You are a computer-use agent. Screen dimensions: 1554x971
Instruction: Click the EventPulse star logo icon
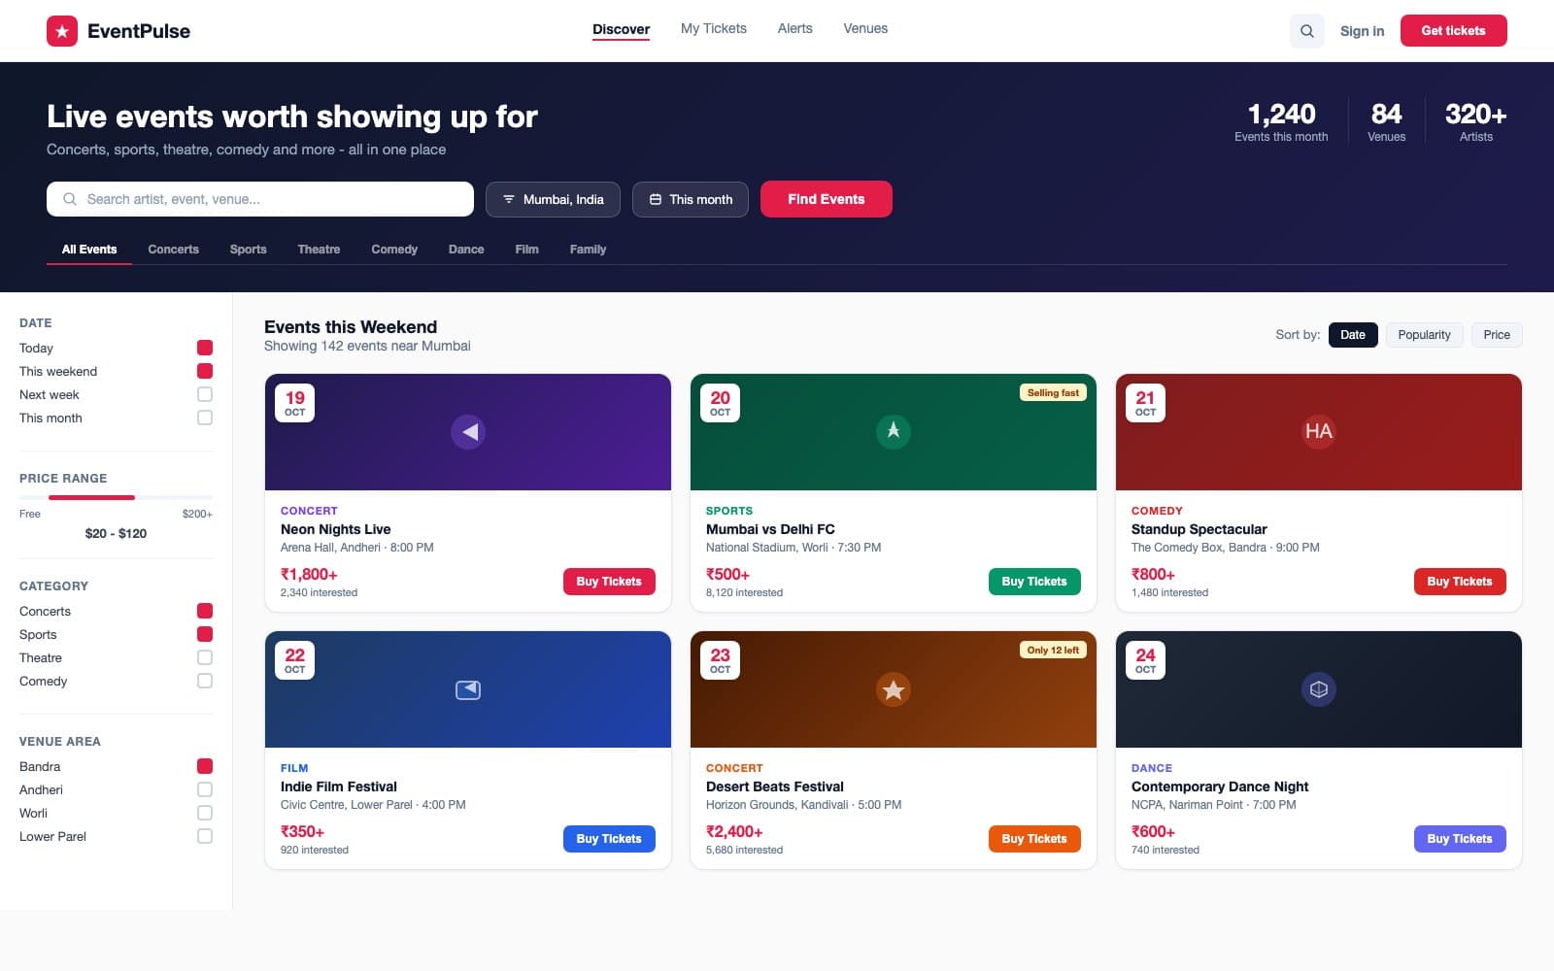click(62, 31)
